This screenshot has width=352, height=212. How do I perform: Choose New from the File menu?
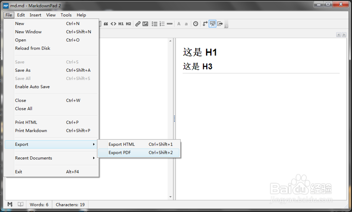[52, 24]
